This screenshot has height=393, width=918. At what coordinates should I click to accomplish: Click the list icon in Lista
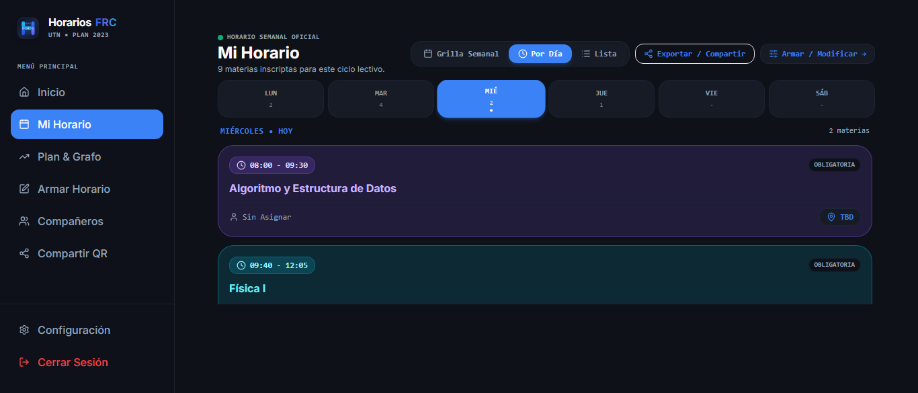tap(586, 54)
